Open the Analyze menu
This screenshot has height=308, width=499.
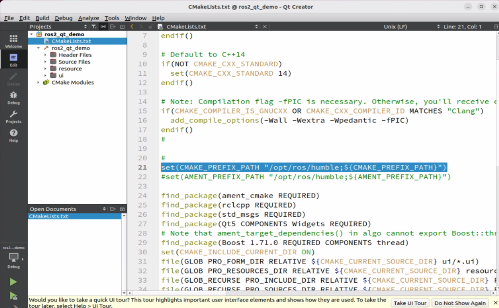point(88,18)
